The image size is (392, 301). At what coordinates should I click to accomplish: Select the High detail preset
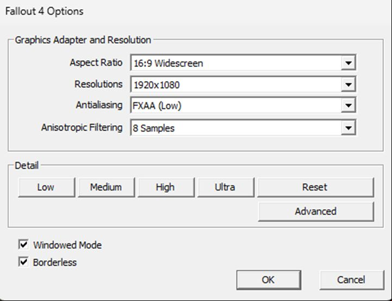click(165, 187)
